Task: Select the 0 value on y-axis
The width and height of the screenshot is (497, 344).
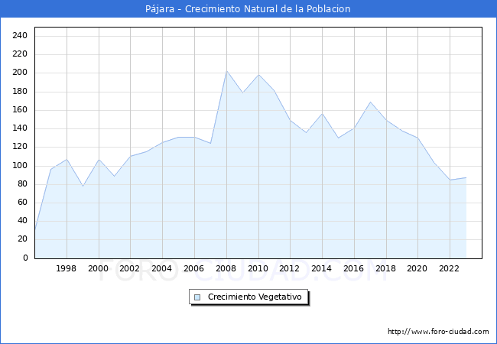Action: click(25, 258)
